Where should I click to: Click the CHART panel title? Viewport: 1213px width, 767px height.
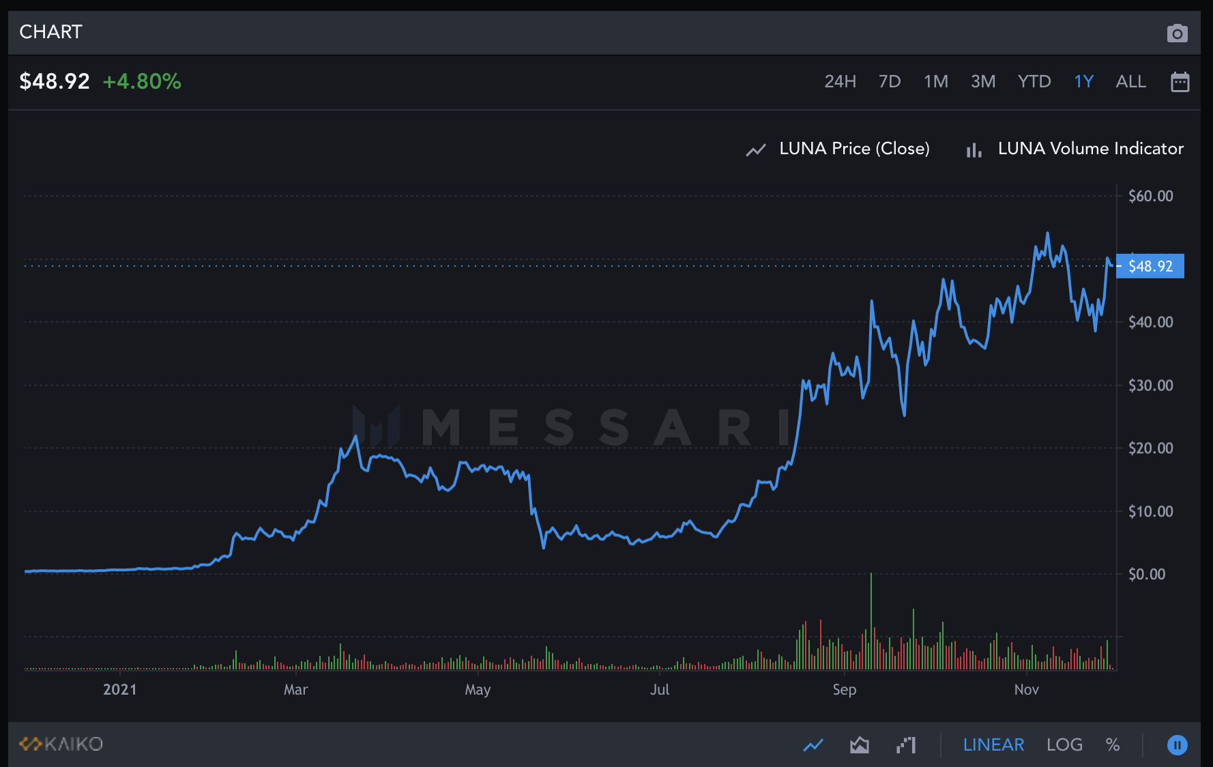50,32
